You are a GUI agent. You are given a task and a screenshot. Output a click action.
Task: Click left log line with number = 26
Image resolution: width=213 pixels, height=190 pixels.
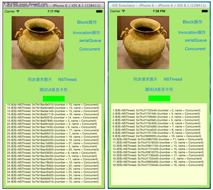(x=53, y=178)
